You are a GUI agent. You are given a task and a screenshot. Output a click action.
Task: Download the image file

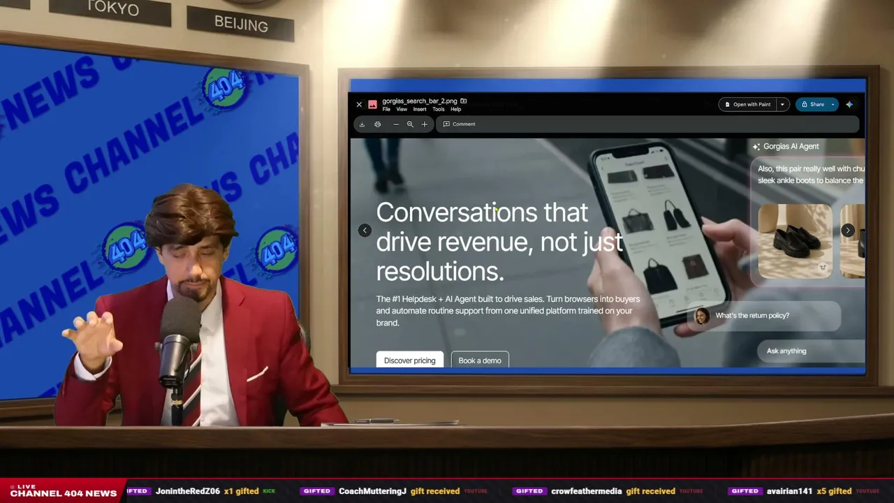click(362, 124)
